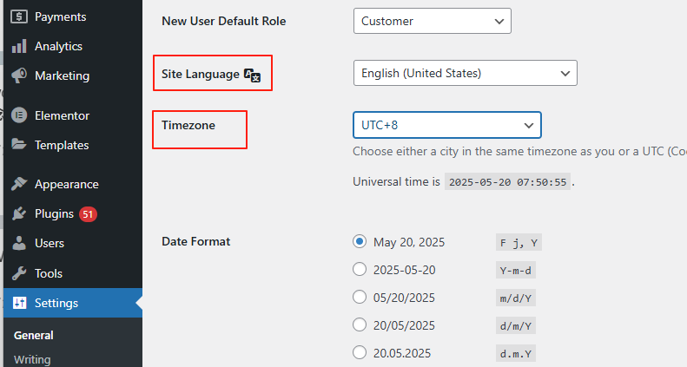Go to the Writing settings submenu link
The image size is (687, 367).
click(x=32, y=359)
